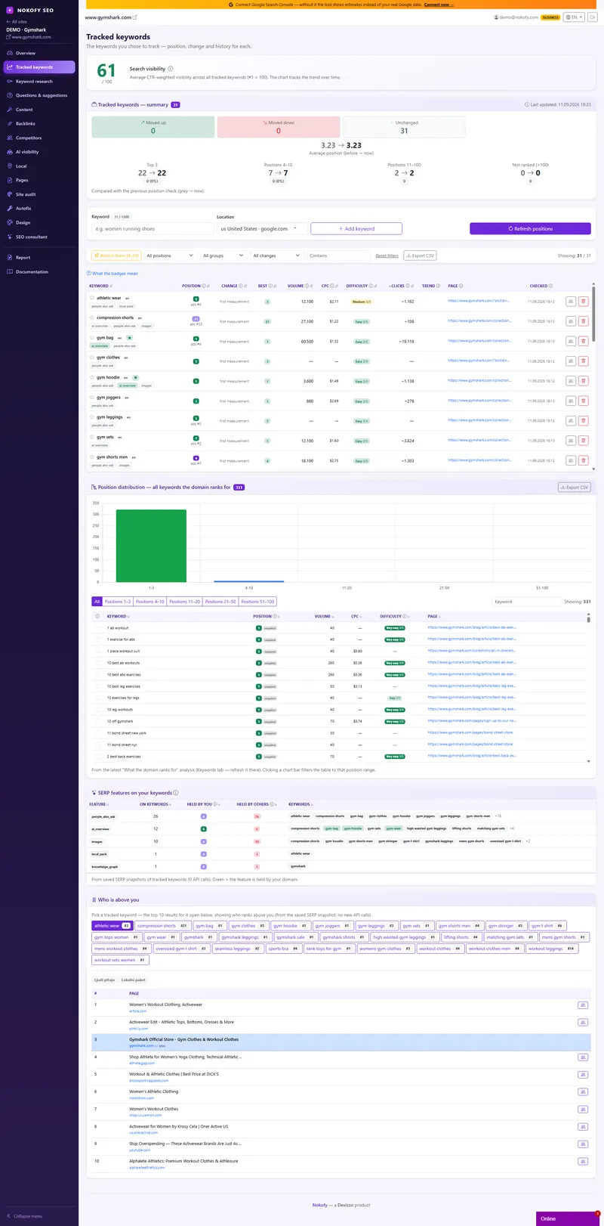Open Site audit section in sidebar
This screenshot has height=1226, width=604.
click(26, 194)
